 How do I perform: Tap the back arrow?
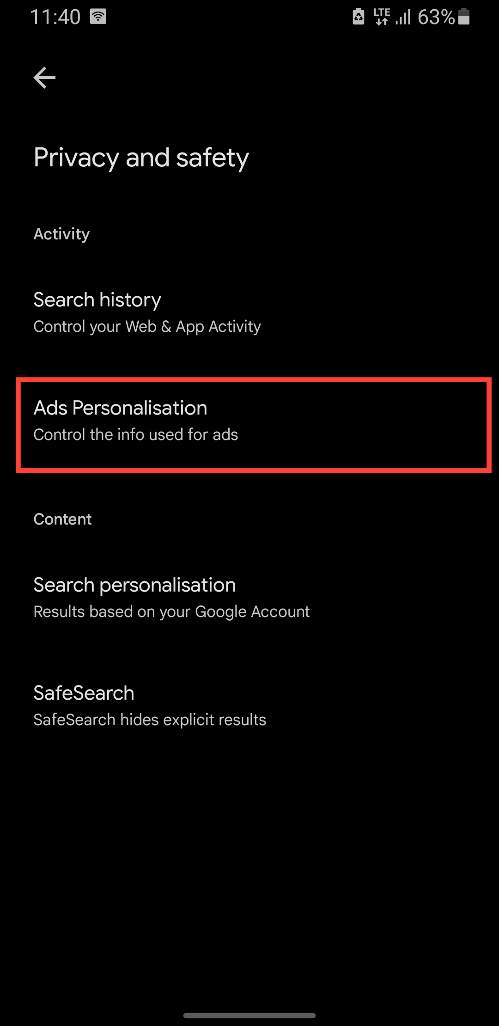coord(45,78)
